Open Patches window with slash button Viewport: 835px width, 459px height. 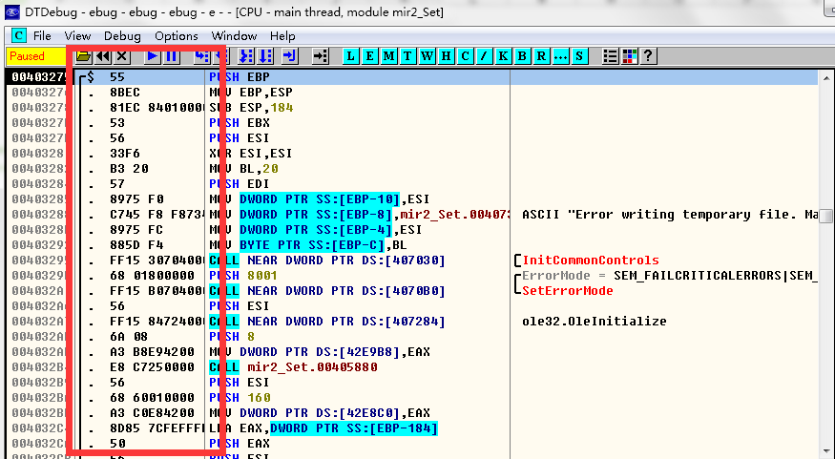pyautogui.click(x=484, y=56)
